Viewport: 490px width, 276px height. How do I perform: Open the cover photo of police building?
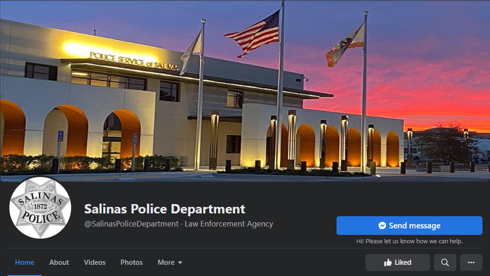(x=245, y=91)
